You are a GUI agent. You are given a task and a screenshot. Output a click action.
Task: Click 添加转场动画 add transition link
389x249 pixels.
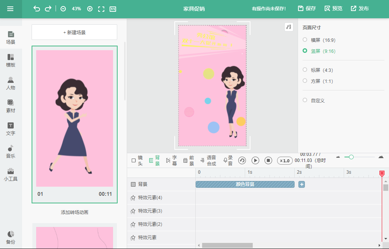[x=75, y=213]
